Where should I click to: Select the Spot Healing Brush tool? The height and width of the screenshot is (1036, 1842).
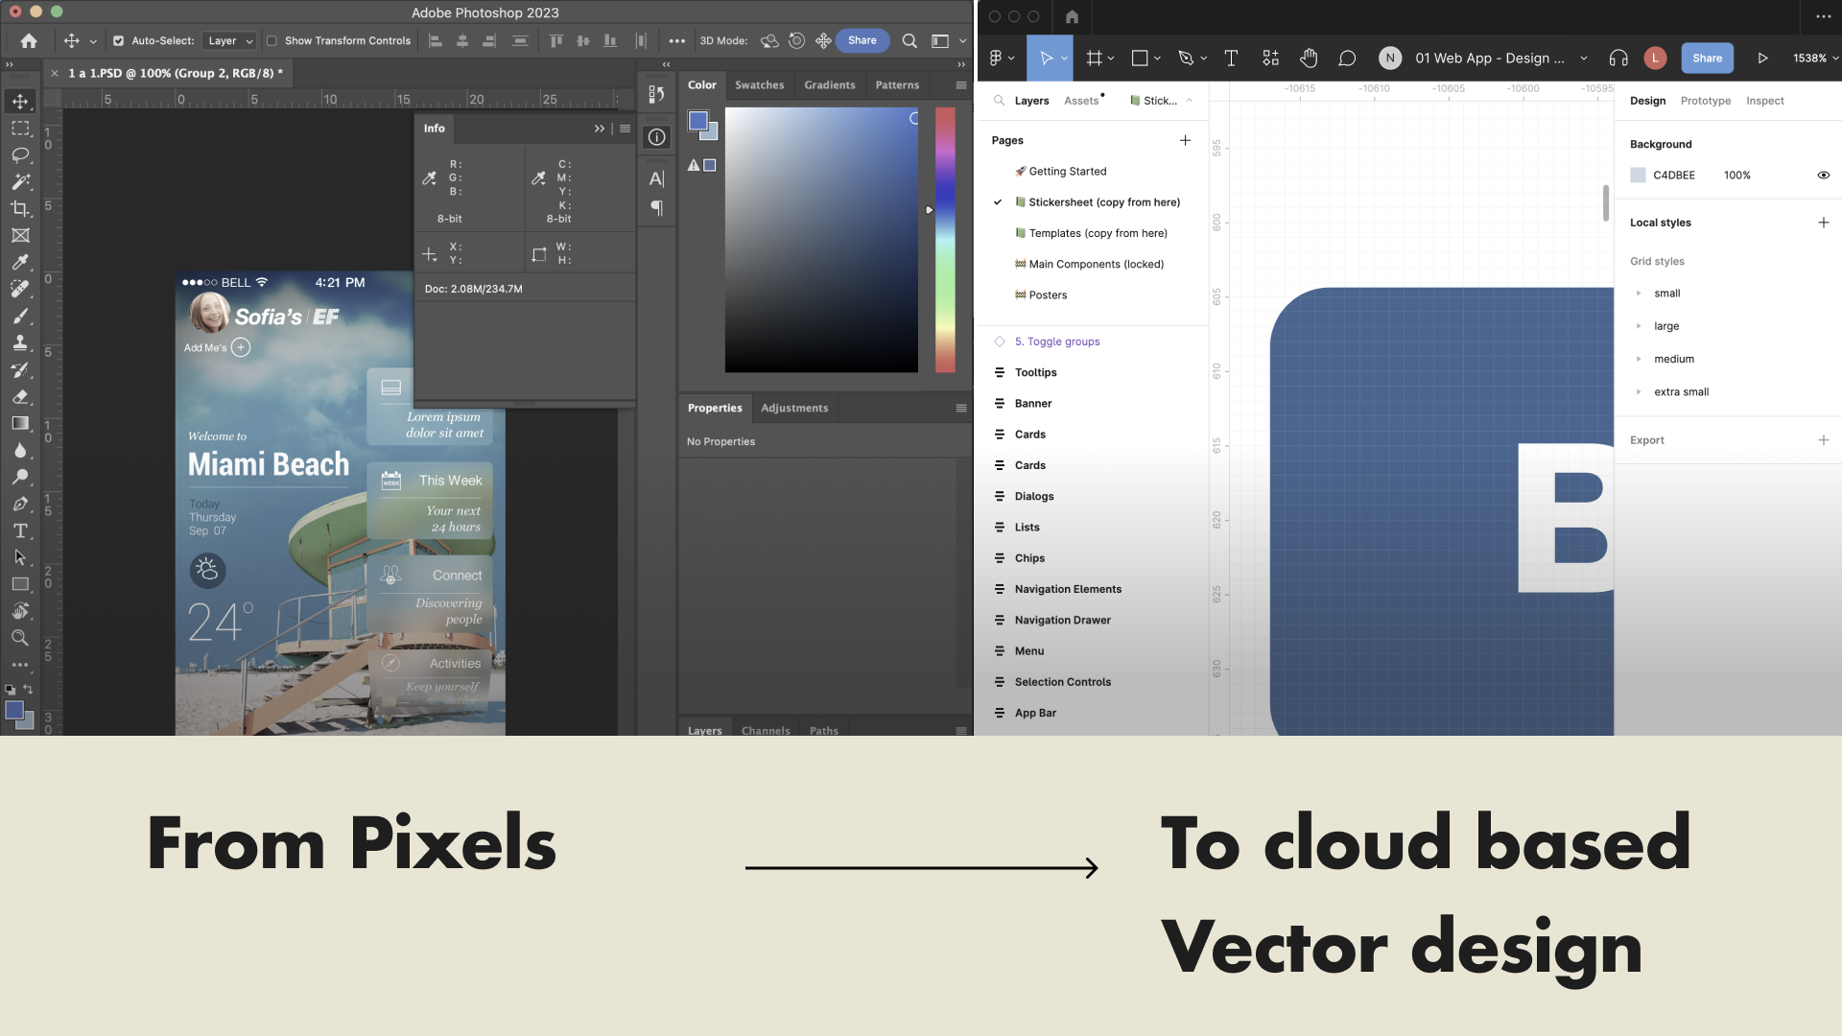(20, 289)
